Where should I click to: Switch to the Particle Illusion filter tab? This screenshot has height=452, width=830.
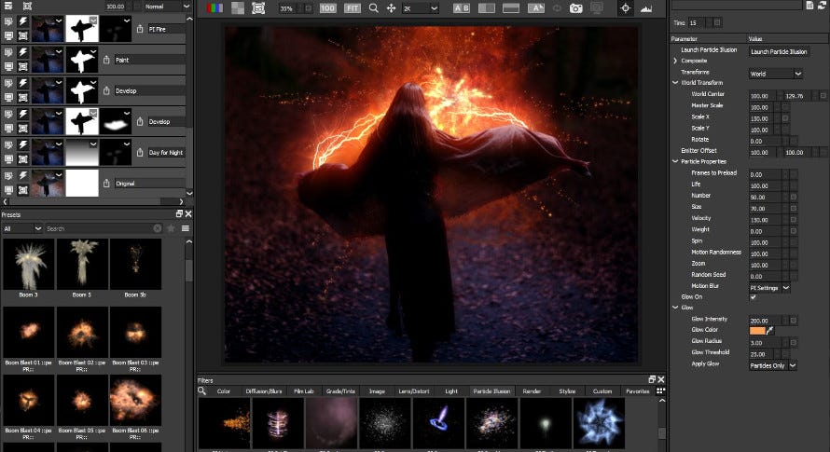(x=491, y=391)
